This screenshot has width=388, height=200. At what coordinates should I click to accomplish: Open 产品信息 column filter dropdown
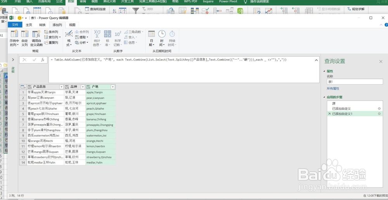[61, 87]
